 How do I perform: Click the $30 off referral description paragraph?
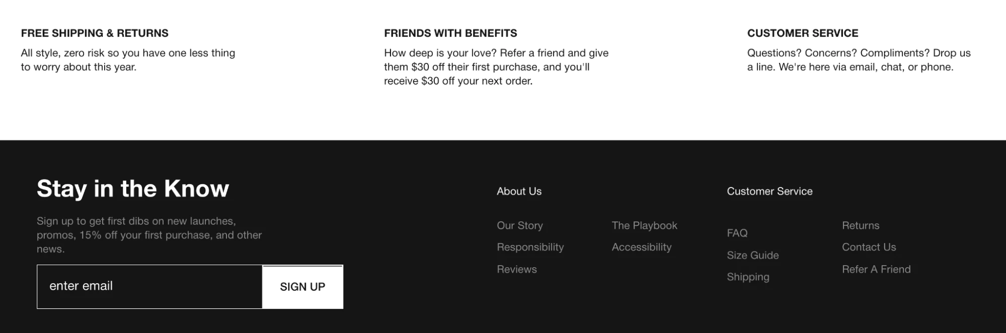[x=496, y=67]
